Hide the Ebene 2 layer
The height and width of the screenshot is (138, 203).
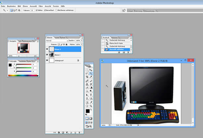(47, 49)
